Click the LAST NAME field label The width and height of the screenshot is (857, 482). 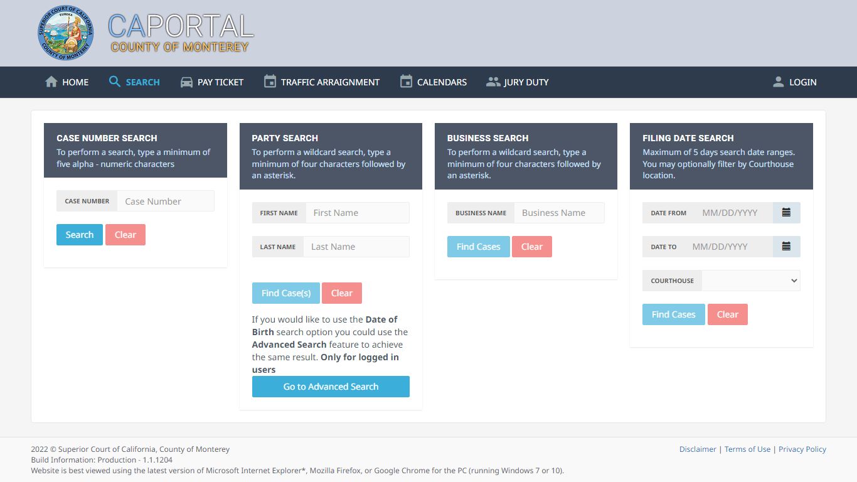[278, 247]
